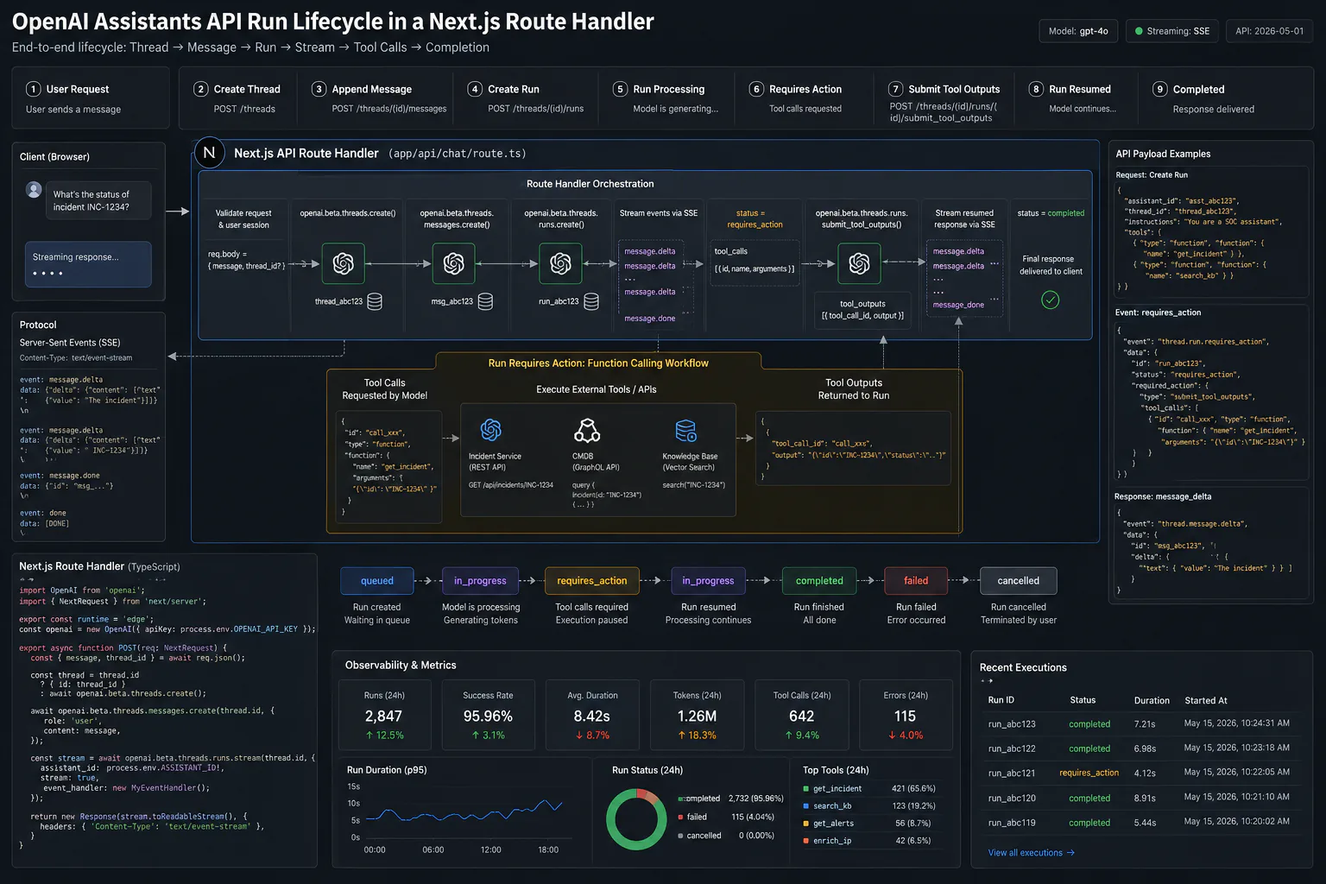
Task: Click the incident INC-1234 chat message
Action: pyautogui.click(x=98, y=200)
